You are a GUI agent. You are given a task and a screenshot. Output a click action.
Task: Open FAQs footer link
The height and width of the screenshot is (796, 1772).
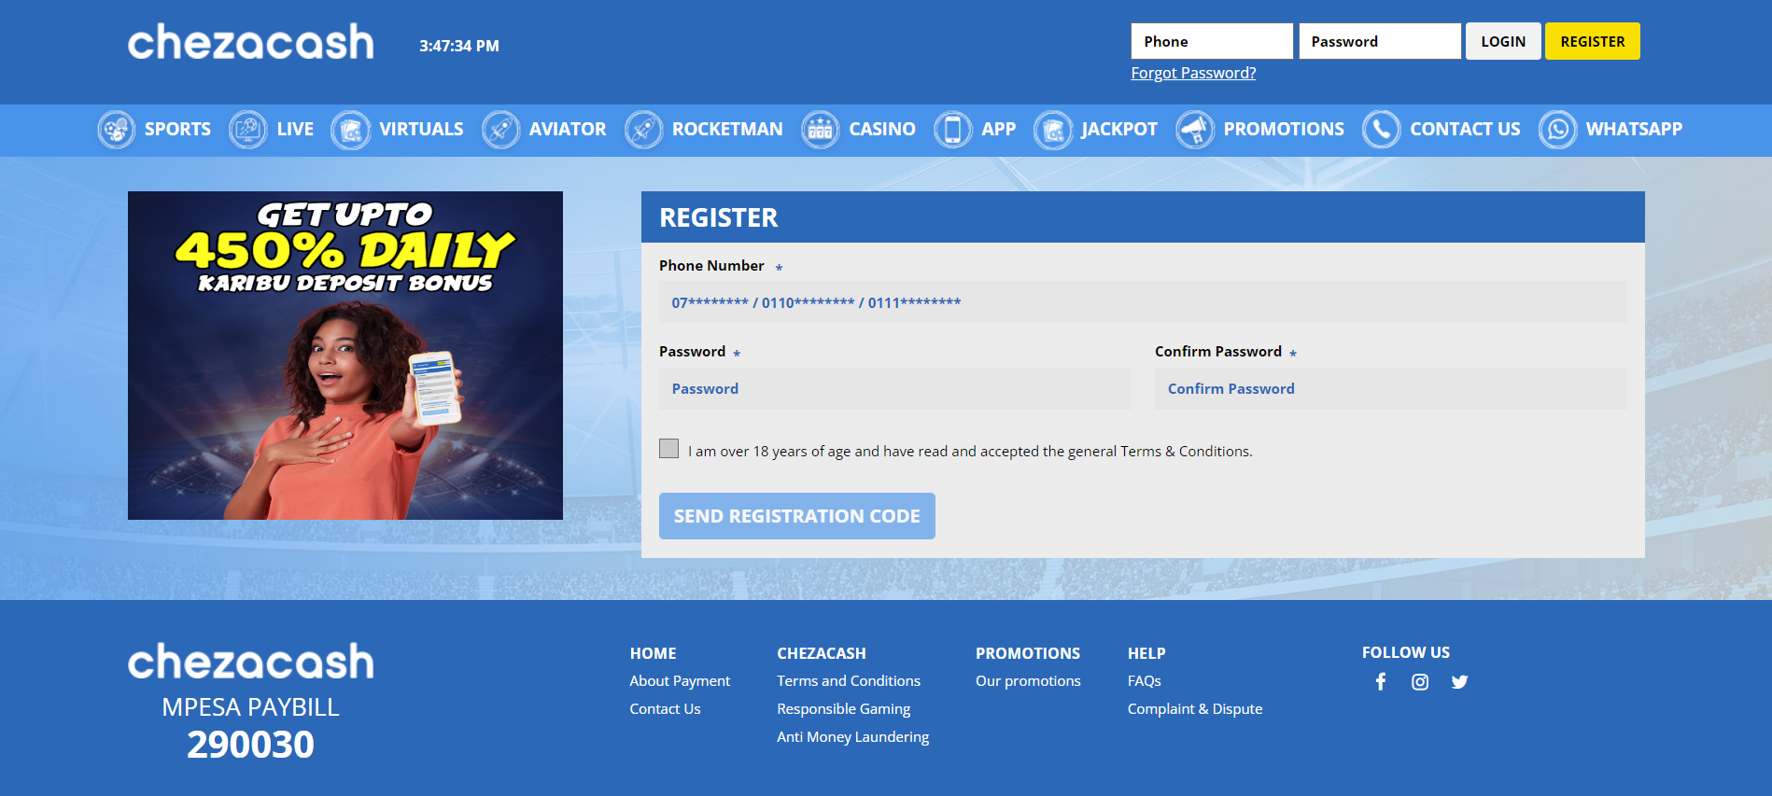1145,681
